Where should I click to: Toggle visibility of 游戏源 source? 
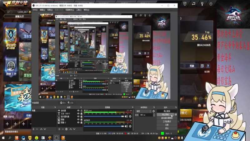(x=78, y=111)
